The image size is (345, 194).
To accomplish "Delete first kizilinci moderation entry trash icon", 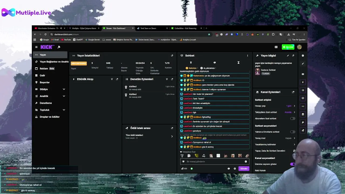I will [126, 87].
